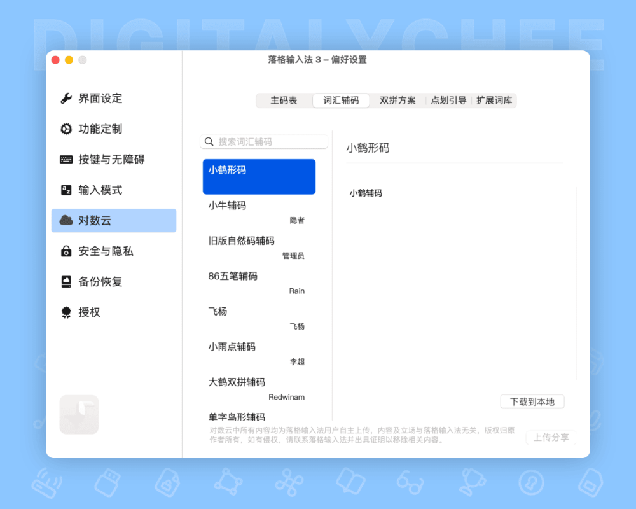Viewport: 636px width, 509px height.
Task: Select 小雨点辅码 list entry
Action: click(259, 353)
